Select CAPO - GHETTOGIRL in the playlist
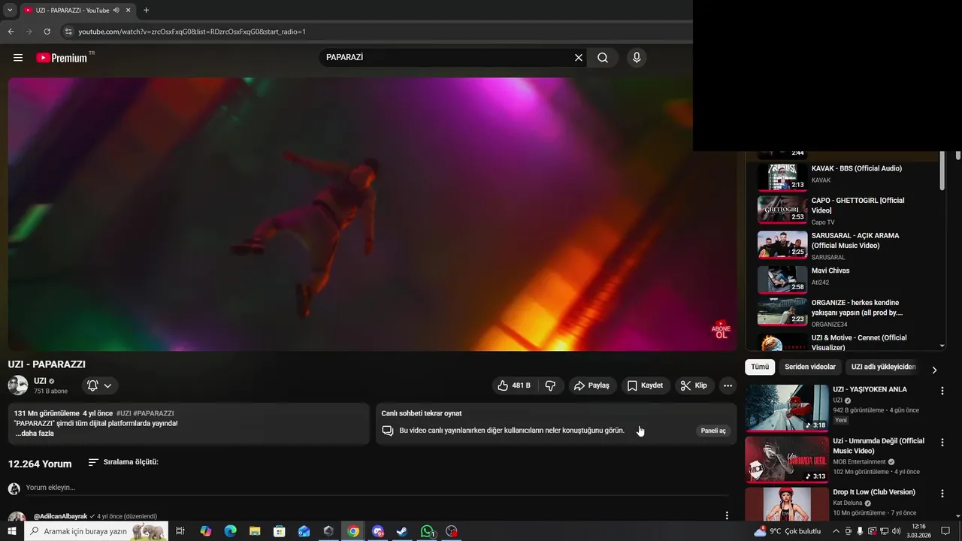The height and width of the screenshot is (541, 962). 846,210
